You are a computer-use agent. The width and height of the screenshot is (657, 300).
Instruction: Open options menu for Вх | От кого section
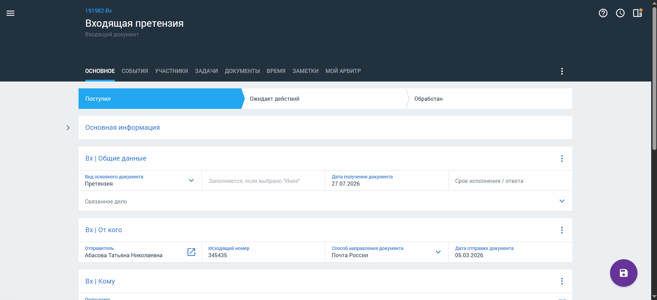(x=562, y=230)
